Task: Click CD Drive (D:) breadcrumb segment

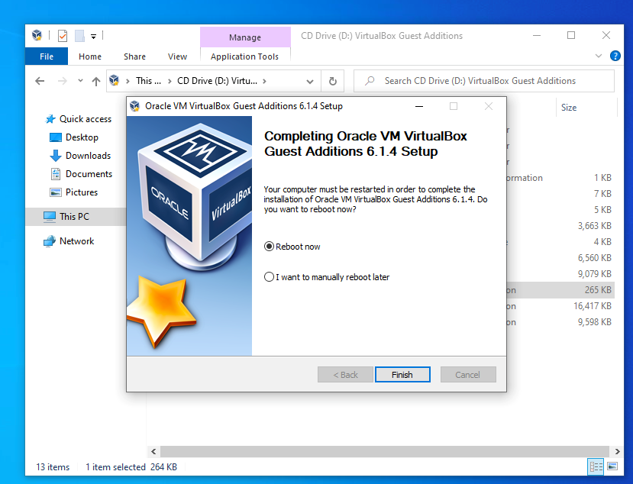Action: coord(217,81)
